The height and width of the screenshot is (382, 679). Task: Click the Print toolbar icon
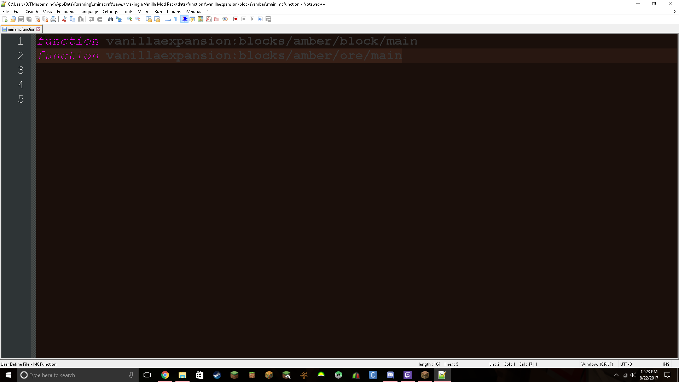[53, 19]
